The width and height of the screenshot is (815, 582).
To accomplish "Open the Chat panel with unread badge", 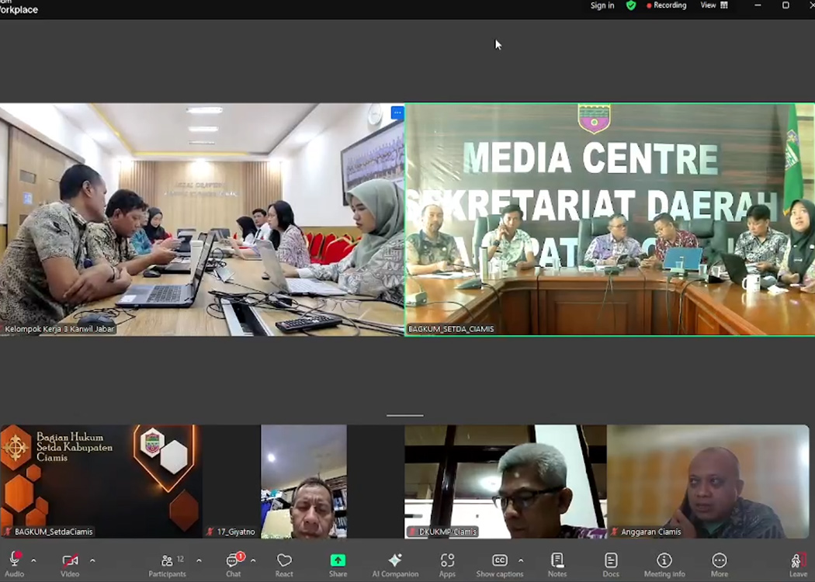I will click(233, 564).
